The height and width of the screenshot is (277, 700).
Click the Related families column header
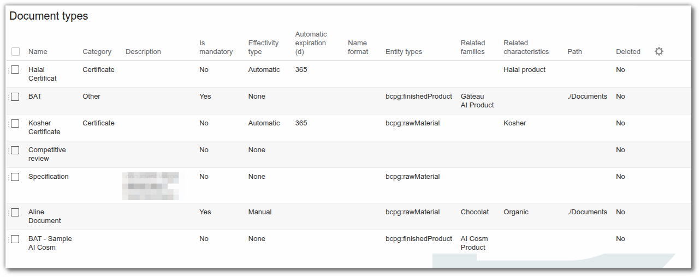coord(473,47)
